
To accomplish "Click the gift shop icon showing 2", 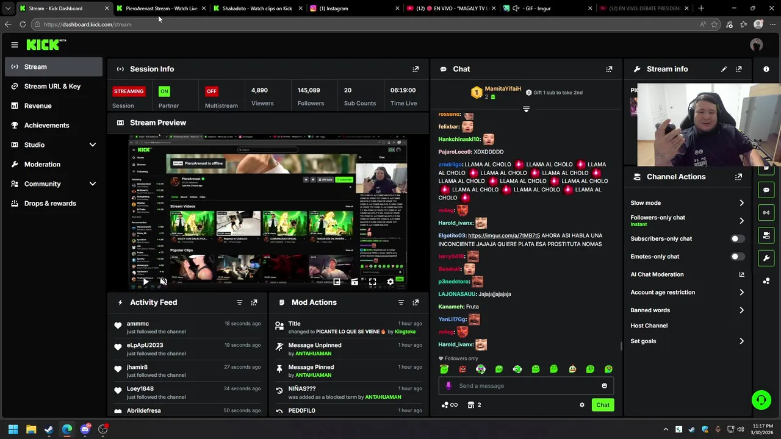I will click(474, 405).
